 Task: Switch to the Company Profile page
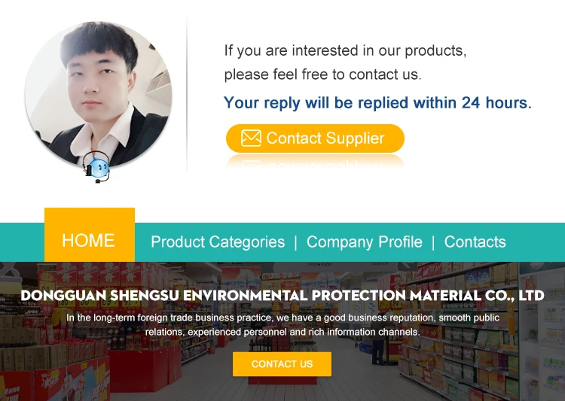(x=364, y=242)
